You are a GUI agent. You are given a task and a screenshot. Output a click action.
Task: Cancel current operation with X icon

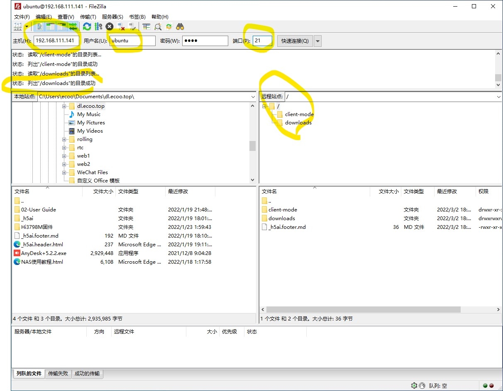click(110, 27)
